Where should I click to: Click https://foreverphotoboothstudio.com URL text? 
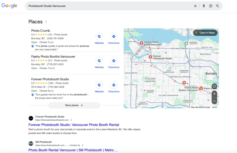[52, 120]
